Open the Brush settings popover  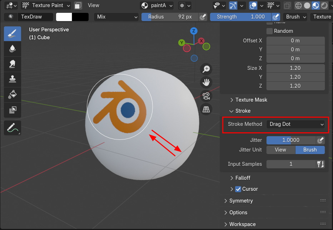(x=295, y=17)
